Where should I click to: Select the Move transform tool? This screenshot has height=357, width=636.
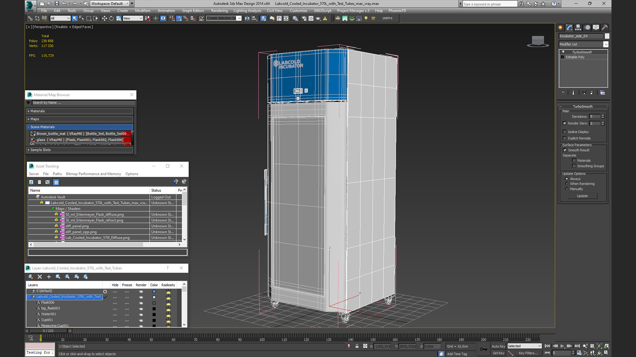(104, 19)
